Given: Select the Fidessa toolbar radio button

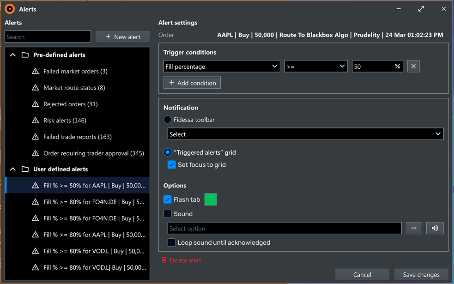Looking at the screenshot, I should (x=167, y=119).
